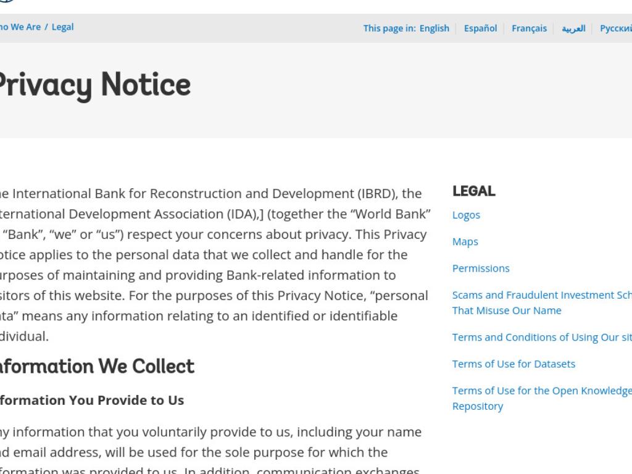Open the Maps link in Legal sidebar

(x=465, y=241)
